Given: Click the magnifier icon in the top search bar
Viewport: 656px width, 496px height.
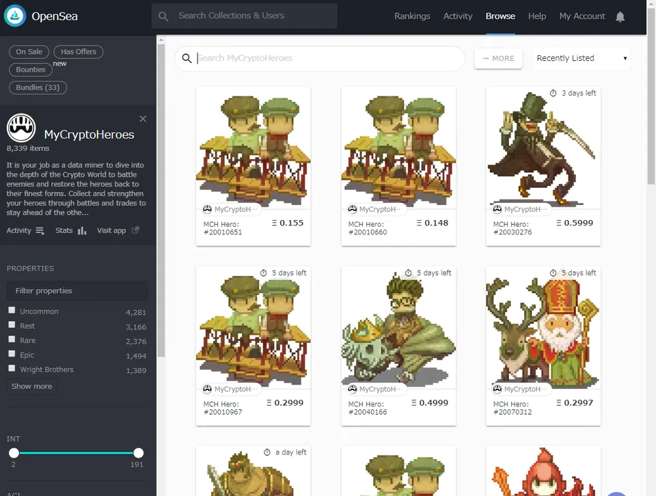Looking at the screenshot, I should (163, 16).
